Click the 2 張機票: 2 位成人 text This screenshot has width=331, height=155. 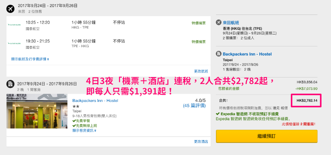pyautogui.click(x=238, y=38)
